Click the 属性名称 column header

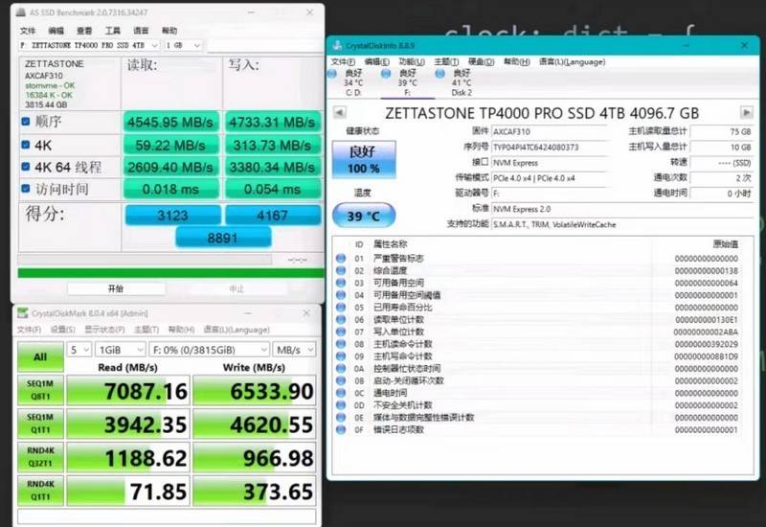tap(390, 244)
